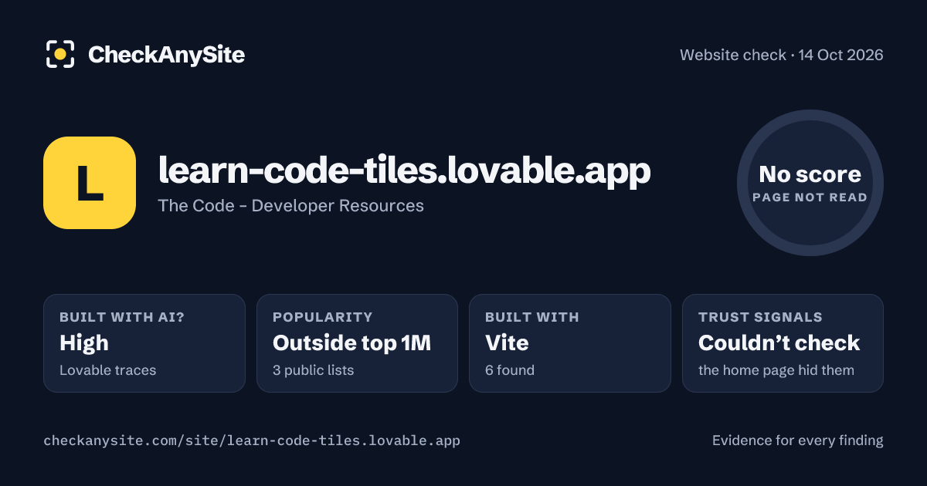Screen dimensions: 927x486
Task: Click the 'TRUST SIGNALS' card heading
Action: 760,317
